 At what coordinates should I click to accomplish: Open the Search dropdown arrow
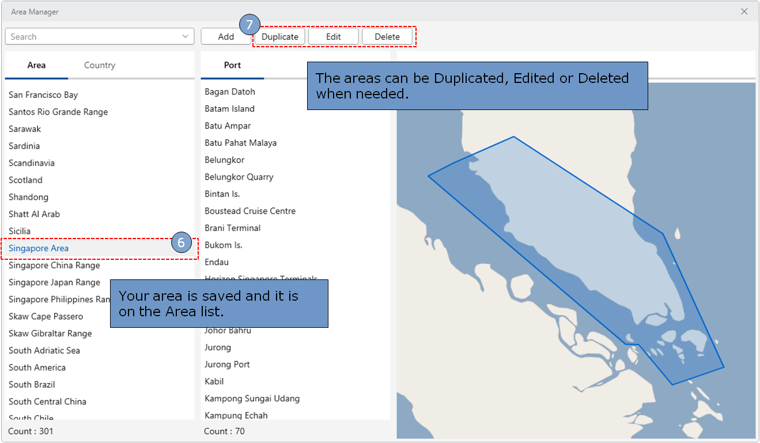pos(186,36)
